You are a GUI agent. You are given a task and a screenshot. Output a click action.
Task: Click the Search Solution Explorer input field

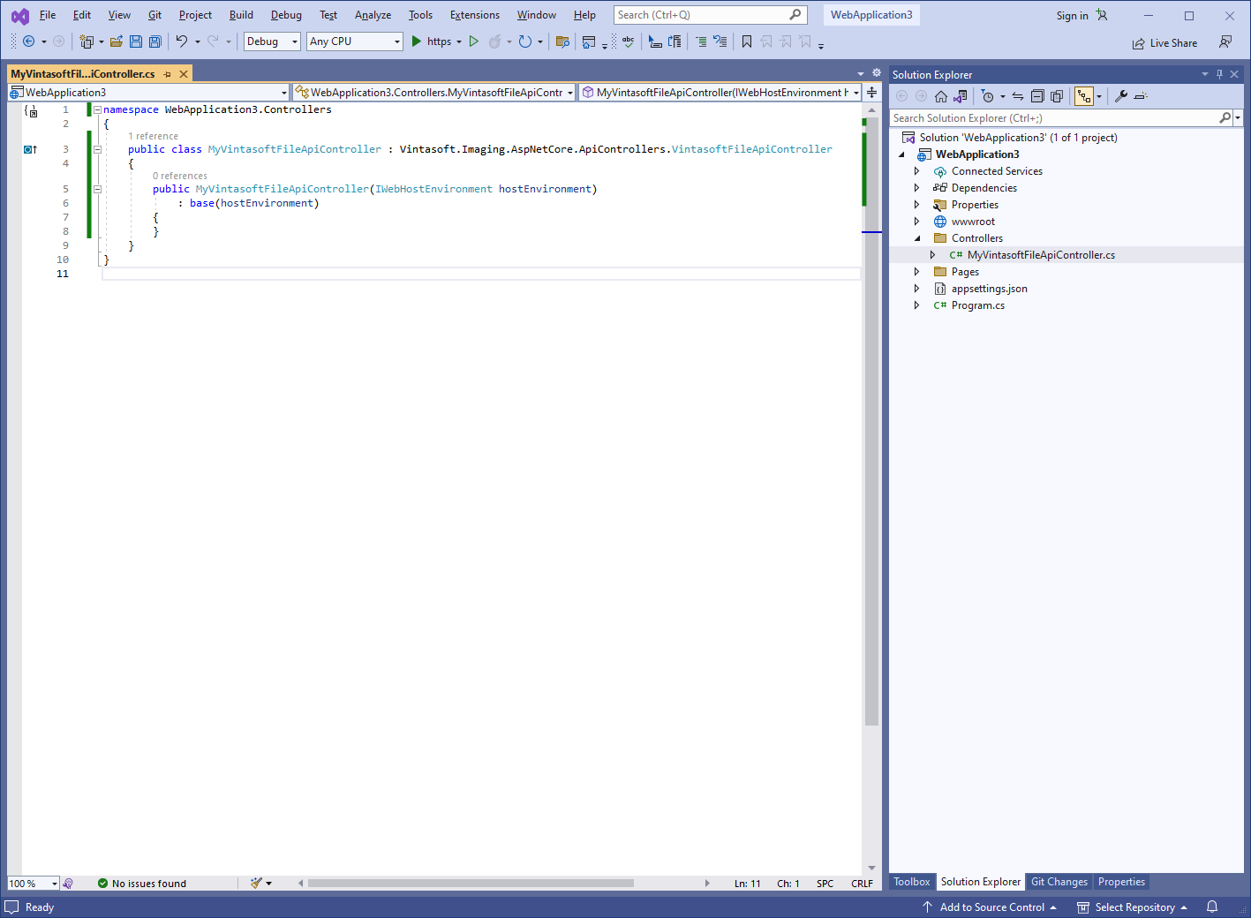[x=1052, y=118]
